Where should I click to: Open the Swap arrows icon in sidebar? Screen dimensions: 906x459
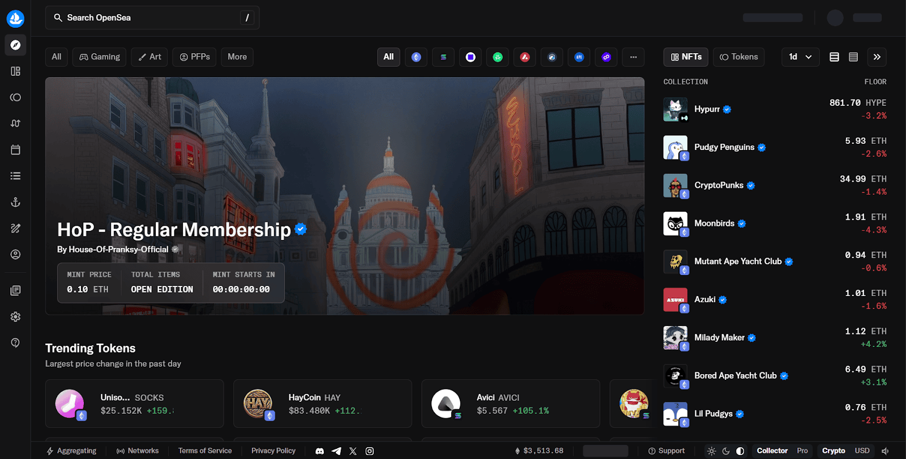point(15,123)
